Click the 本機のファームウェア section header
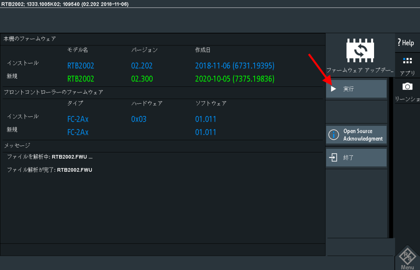Viewport: 420px width, 270px height. click(30, 39)
